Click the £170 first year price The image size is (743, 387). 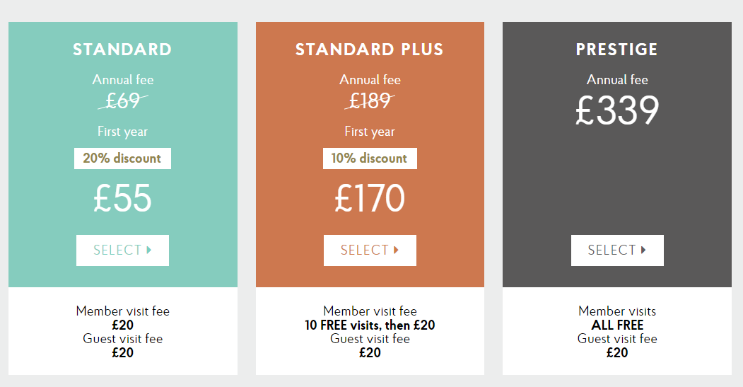[370, 199]
